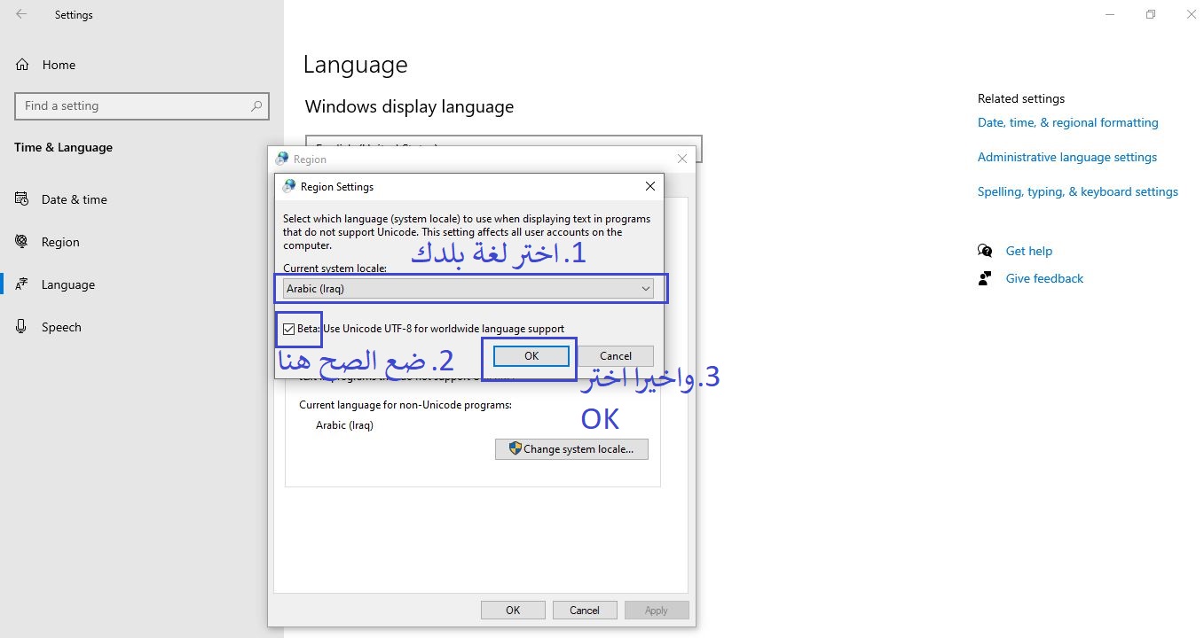Click the Arabic (Iraq) current language text

coord(344,425)
